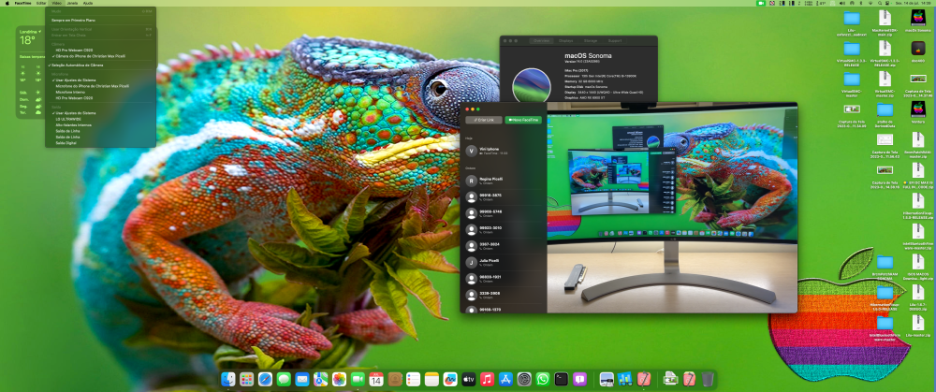
Task: Open the Editar menu
Action: coord(41,3)
